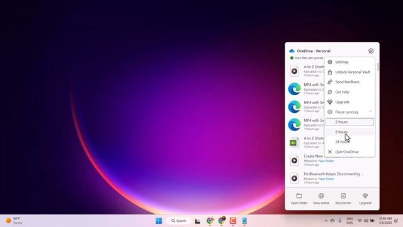Viewport: 403px width, 227px height.
Task: Choose Send feedback in the menu
Action: (349, 82)
